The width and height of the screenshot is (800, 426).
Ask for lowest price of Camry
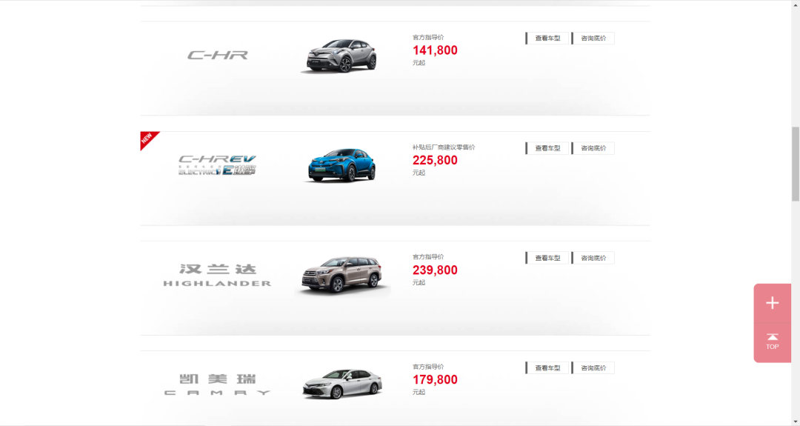(x=593, y=367)
